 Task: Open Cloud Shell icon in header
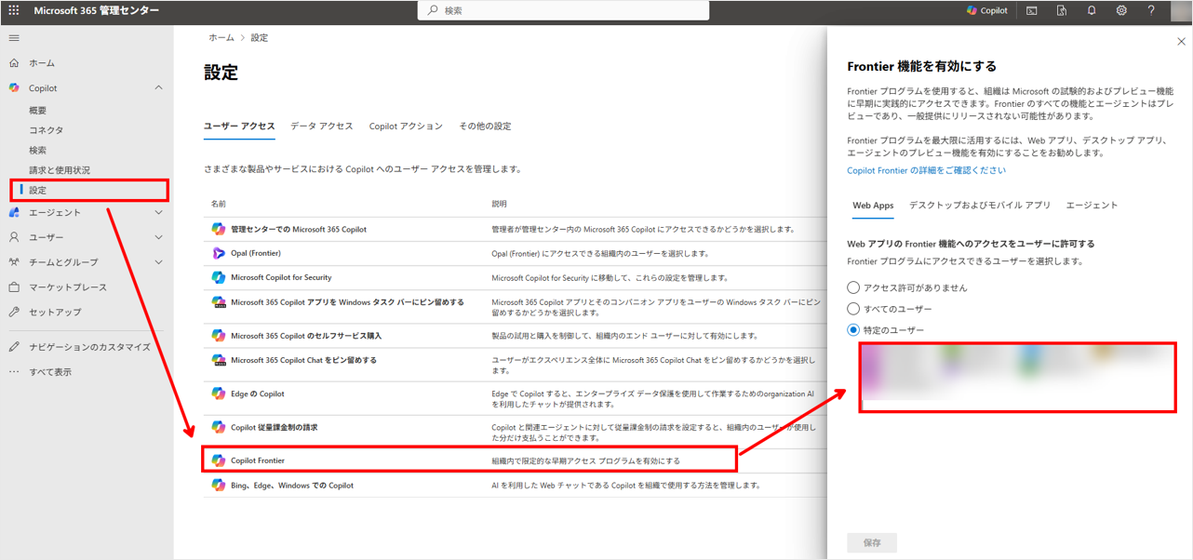[x=1032, y=10]
